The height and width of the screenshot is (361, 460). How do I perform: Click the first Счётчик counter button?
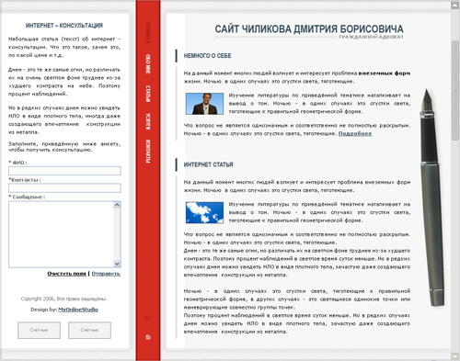coord(39,330)
